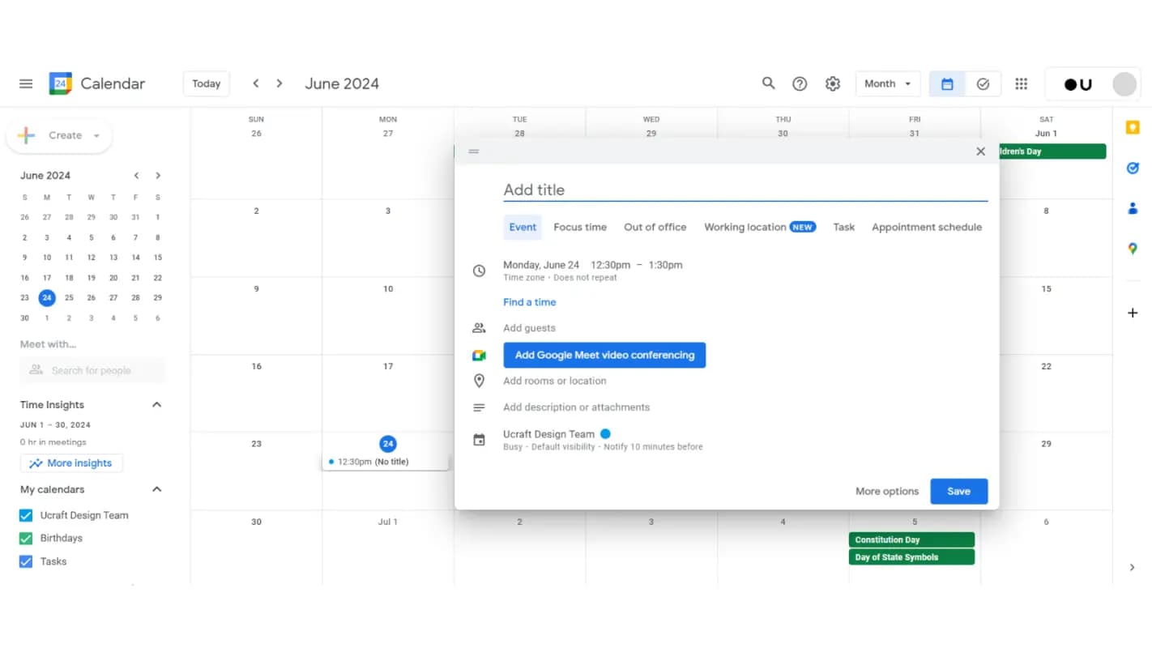Screen dimensions: 1152x648
Task: Open the Tasks panel in right sidebar
Action: click(1132, 168)
